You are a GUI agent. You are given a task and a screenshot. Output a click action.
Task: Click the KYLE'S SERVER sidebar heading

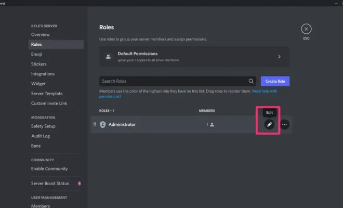pyautogui.click(x=44, y=26)
